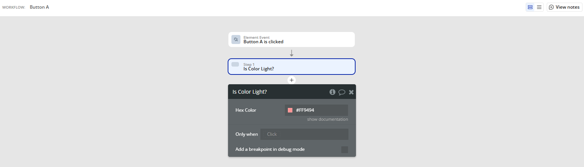Open the action info icon

pos(332,92)
